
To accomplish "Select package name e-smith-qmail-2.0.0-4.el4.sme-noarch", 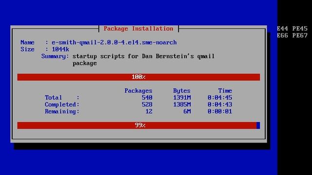I will coord(114,42).
